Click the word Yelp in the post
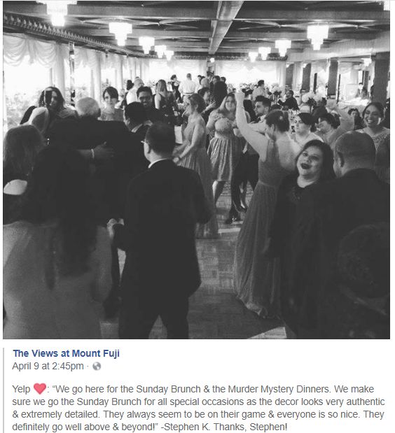This screenshot has height=433, width=395. click(x=21, y=389)
